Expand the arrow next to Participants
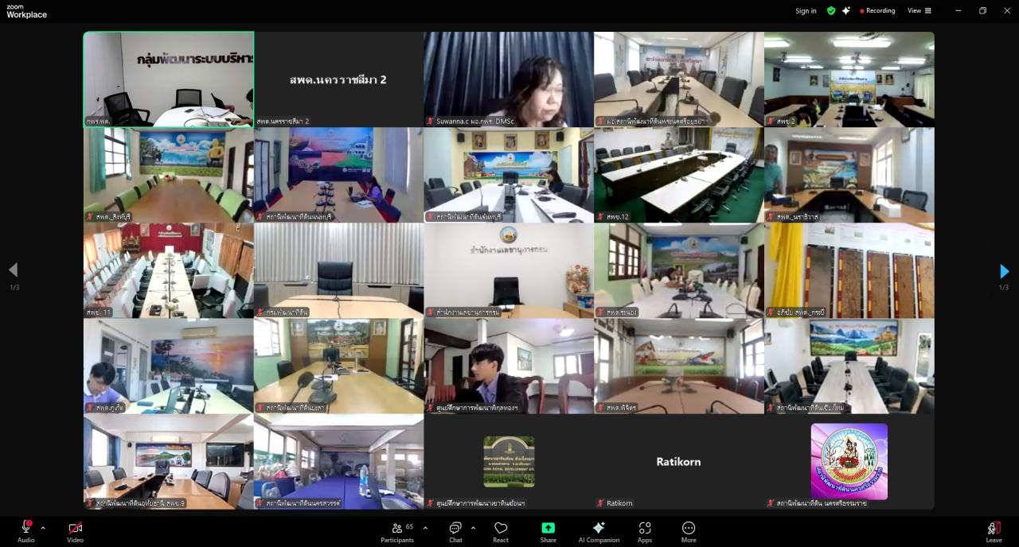 coord(425,528)
